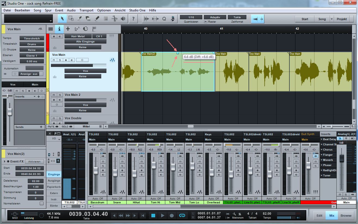
Task: Select the Mute tool
Action: (106, 19)
